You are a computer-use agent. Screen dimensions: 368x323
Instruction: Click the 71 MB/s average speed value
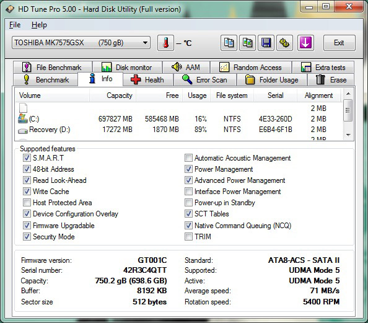point(325,291)
